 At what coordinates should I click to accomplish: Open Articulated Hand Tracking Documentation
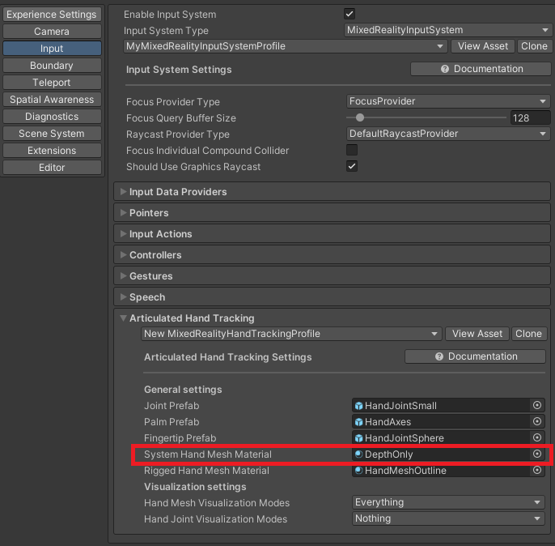coord(476,356)
